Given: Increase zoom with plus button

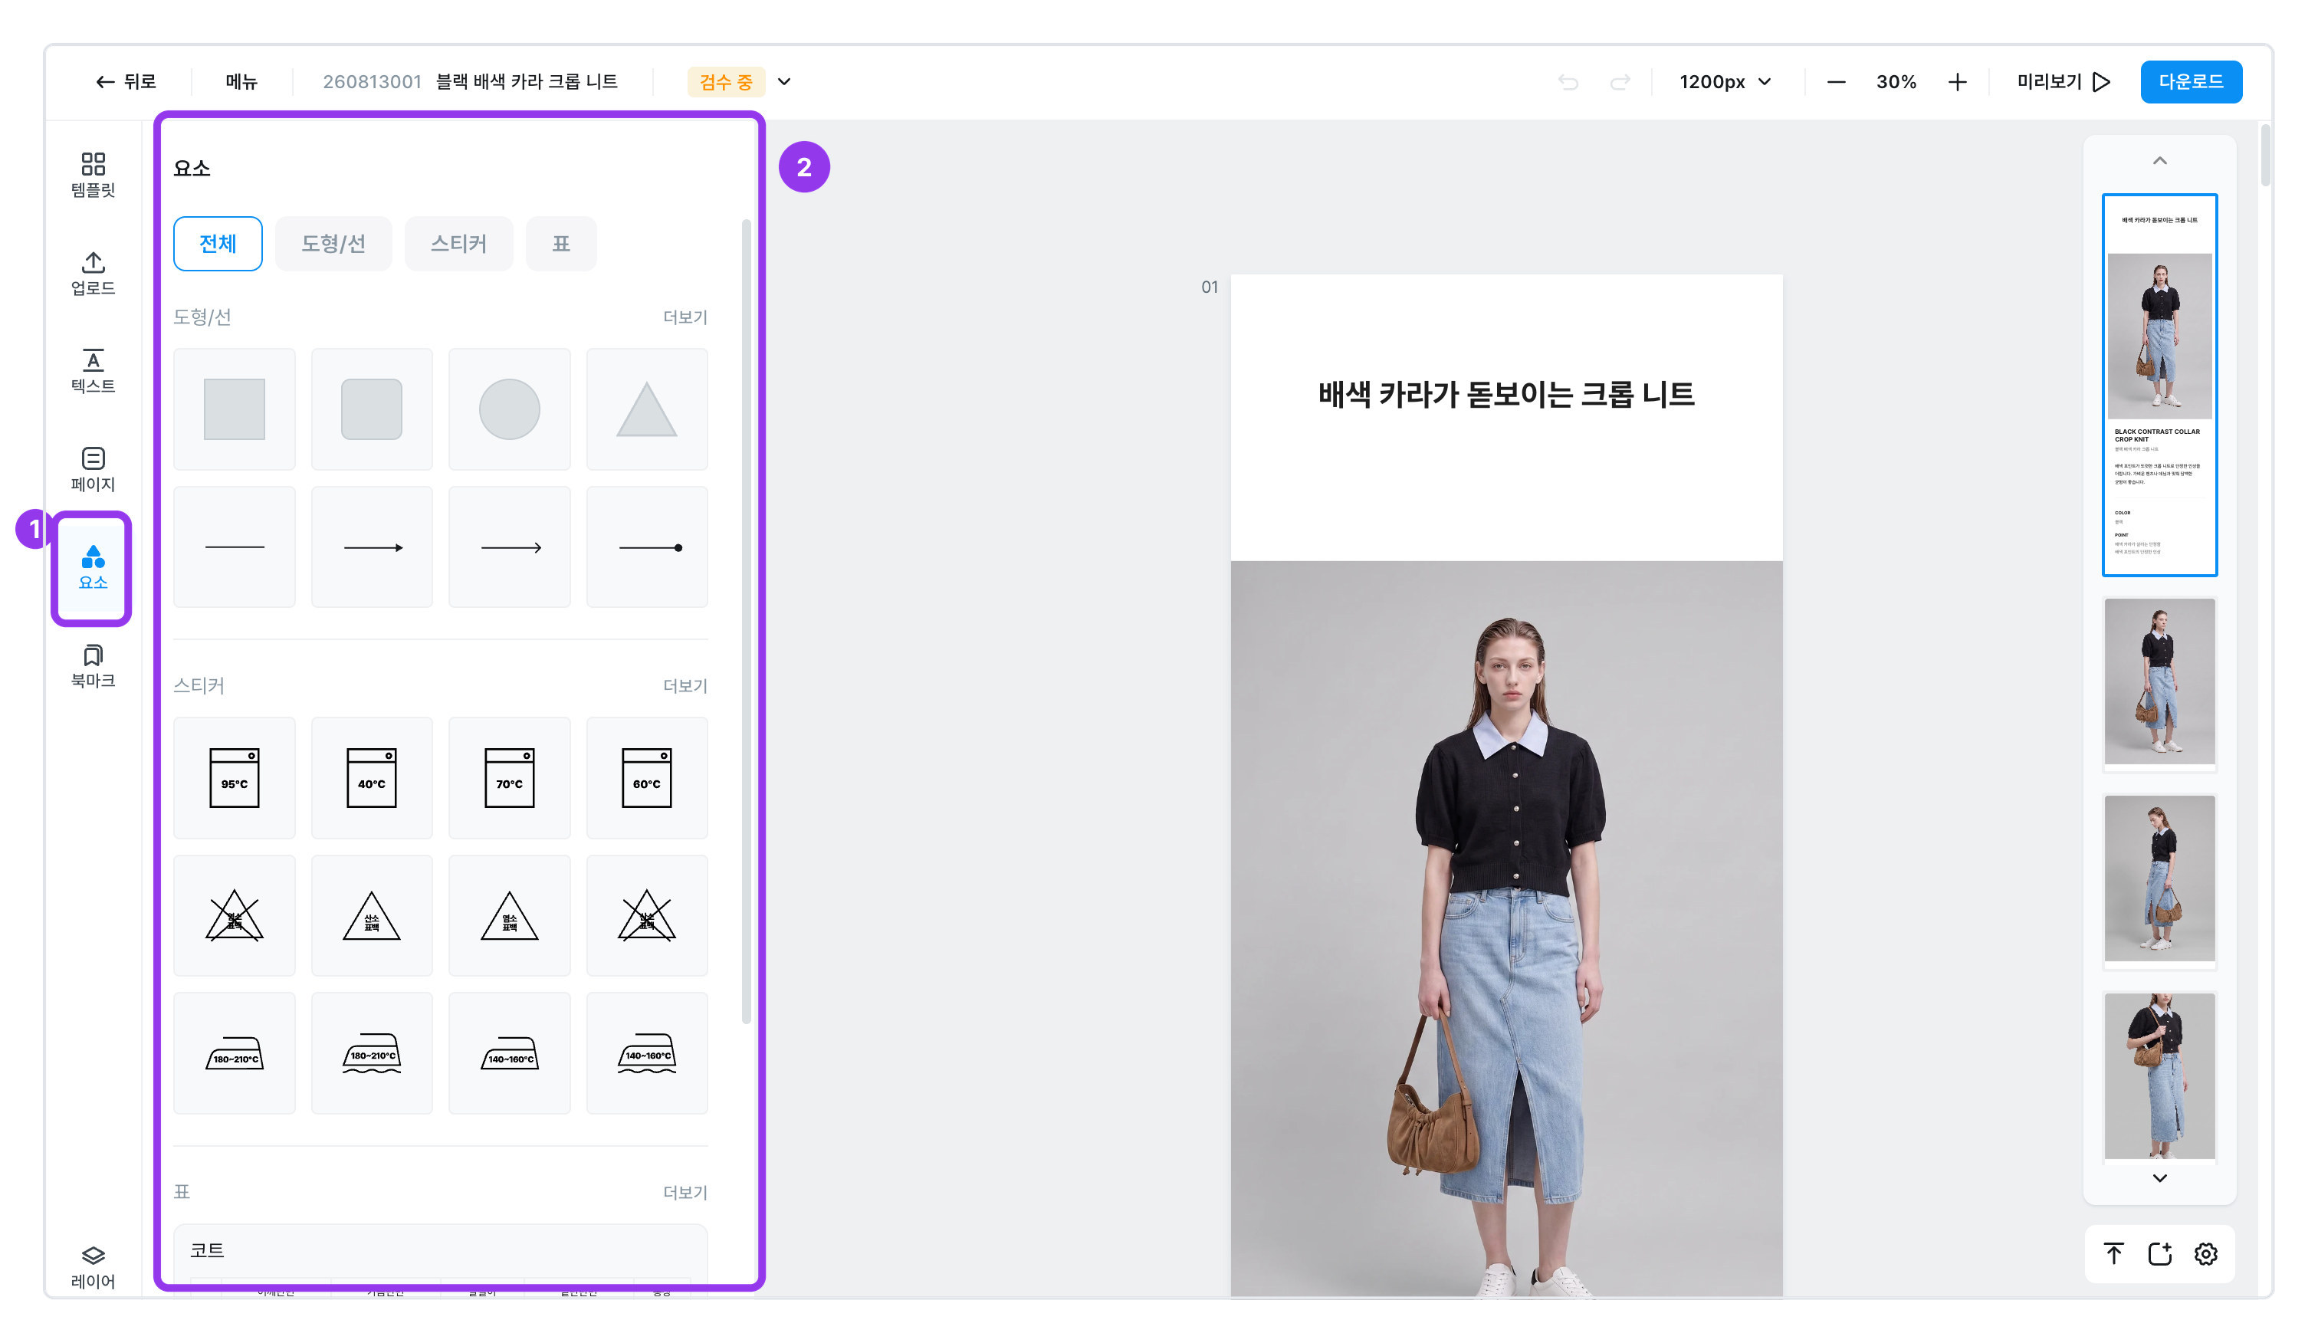Looking at the screenshot, I should 1958,82.
